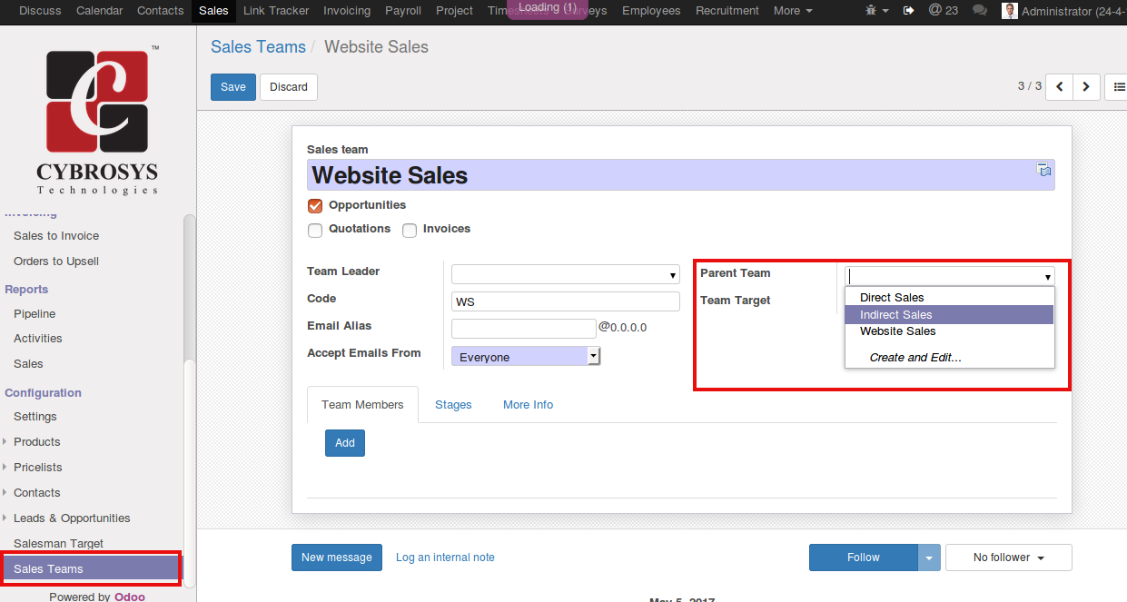Screen dimensions: 1127x602
Task: Open the Discuss app menu
Action: (40, 11)
